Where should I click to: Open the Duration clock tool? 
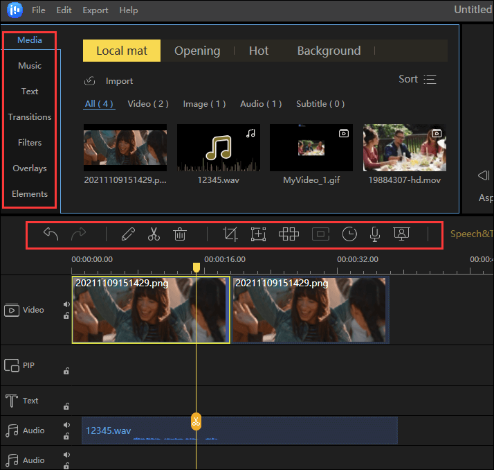[x=349, y=234]
